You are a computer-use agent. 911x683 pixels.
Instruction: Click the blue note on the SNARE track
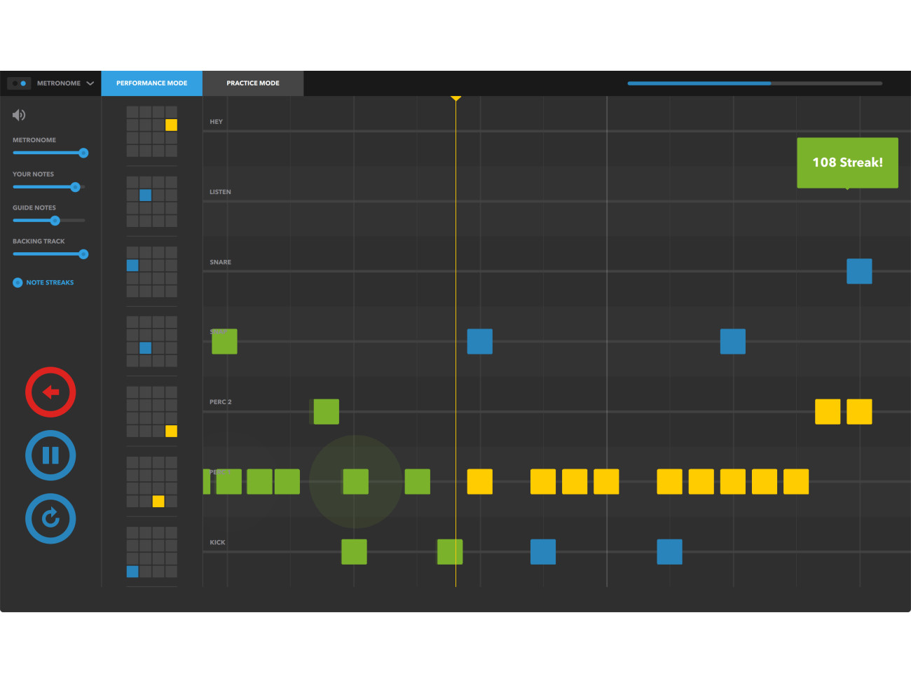[859, 271]
